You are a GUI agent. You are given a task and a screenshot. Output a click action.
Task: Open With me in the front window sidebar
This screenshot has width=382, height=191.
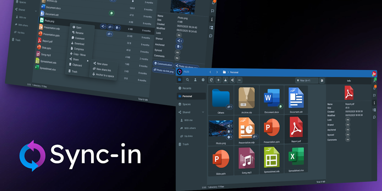click(x=188, y=120)
